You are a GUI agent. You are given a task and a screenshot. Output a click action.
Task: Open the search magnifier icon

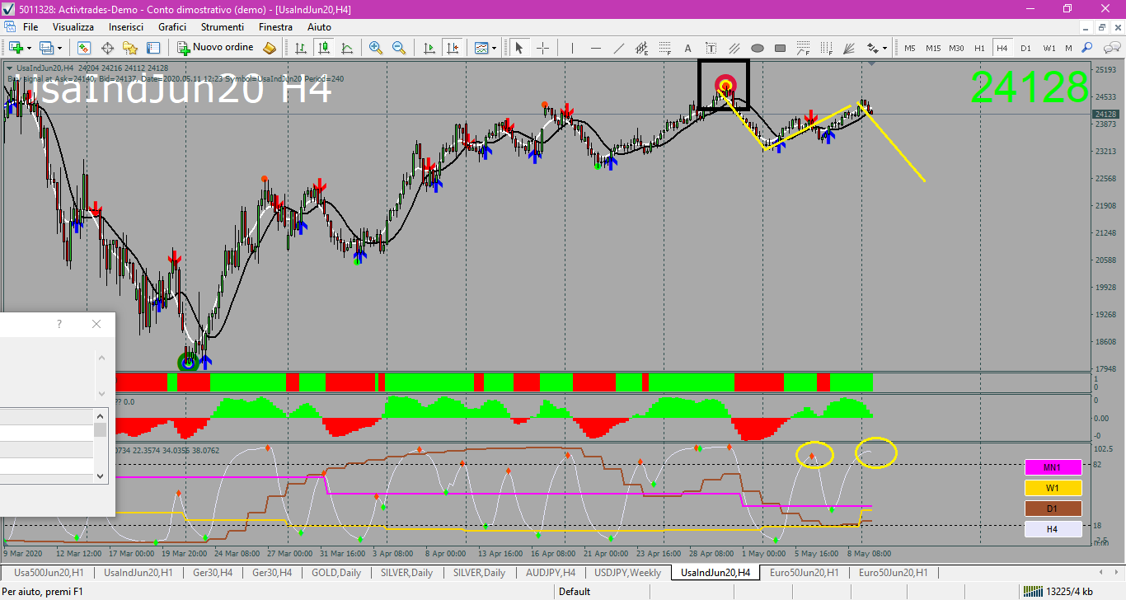(x=1087, y=48)
